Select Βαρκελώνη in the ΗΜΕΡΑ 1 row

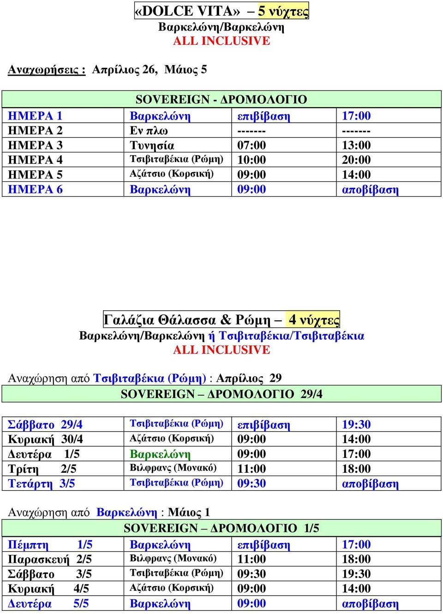[160, 116]
